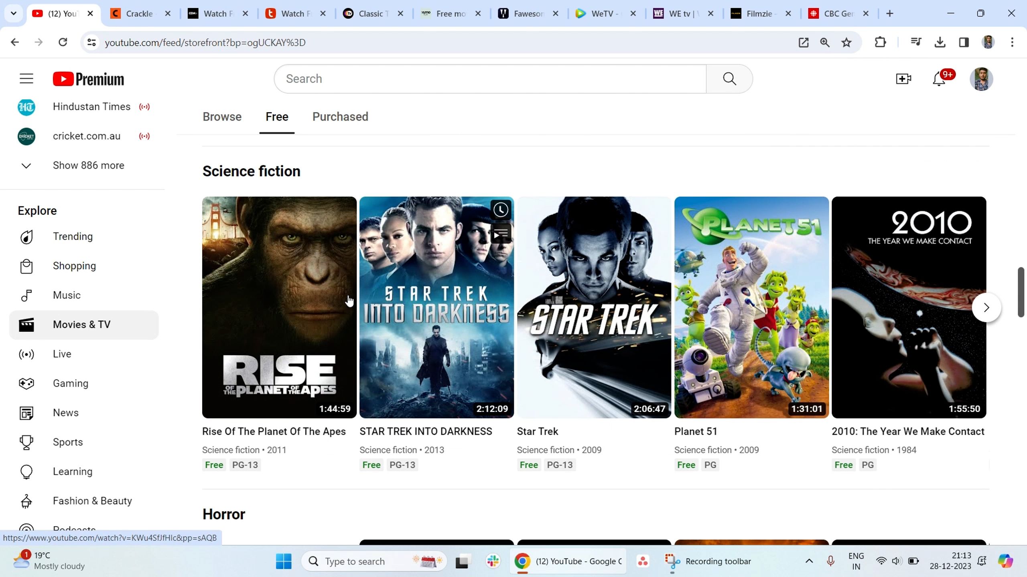The height and width of the screenshot is (577, 1027).
Task: Open the Hindustan Times channel
Action: (91, 107)
